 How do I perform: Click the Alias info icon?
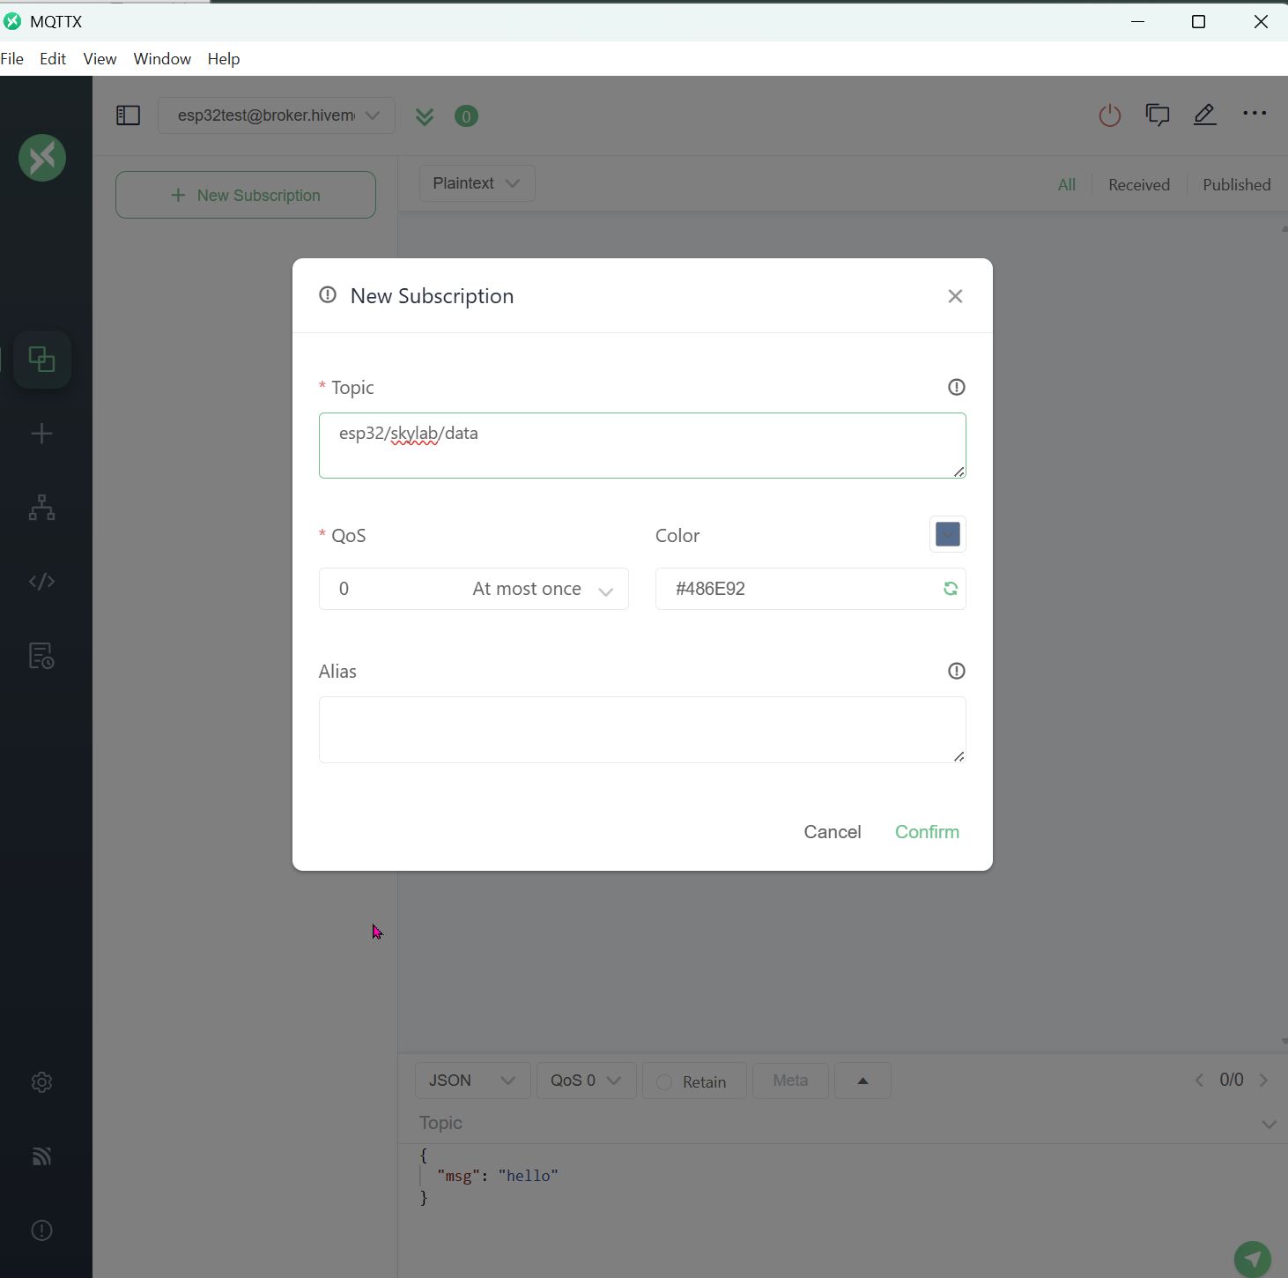coord(957,671)
